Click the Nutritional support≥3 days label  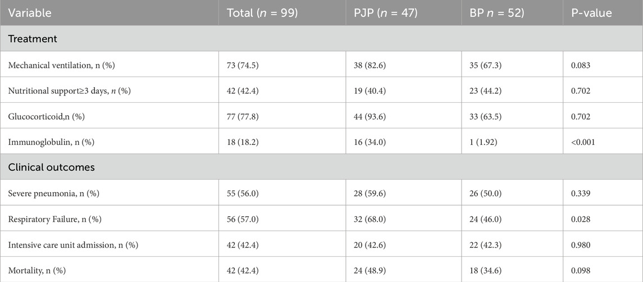coord(69,91)
